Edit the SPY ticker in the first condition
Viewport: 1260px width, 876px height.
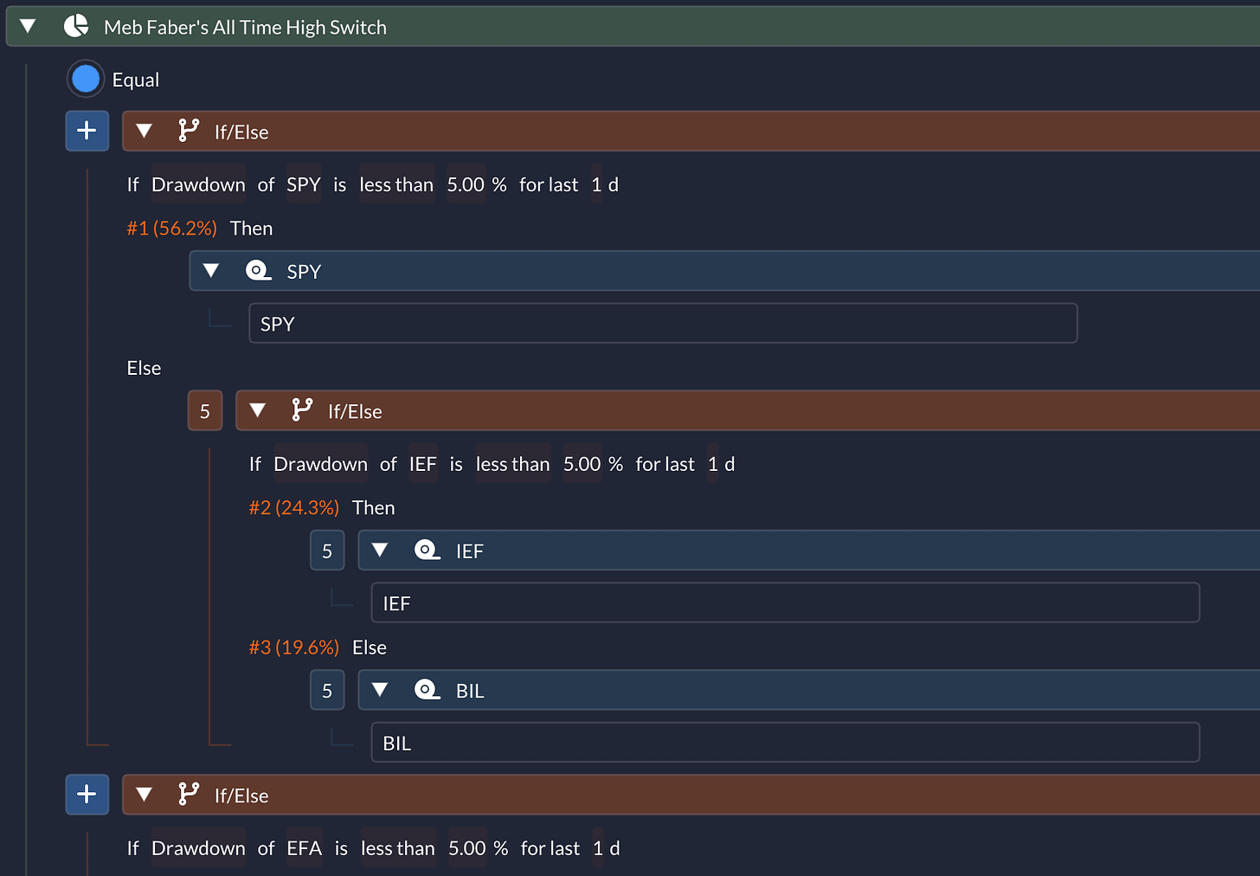tap(304, 184)
